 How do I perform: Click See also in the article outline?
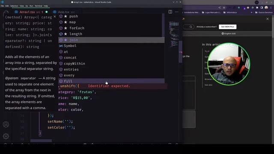click(208, 85)
